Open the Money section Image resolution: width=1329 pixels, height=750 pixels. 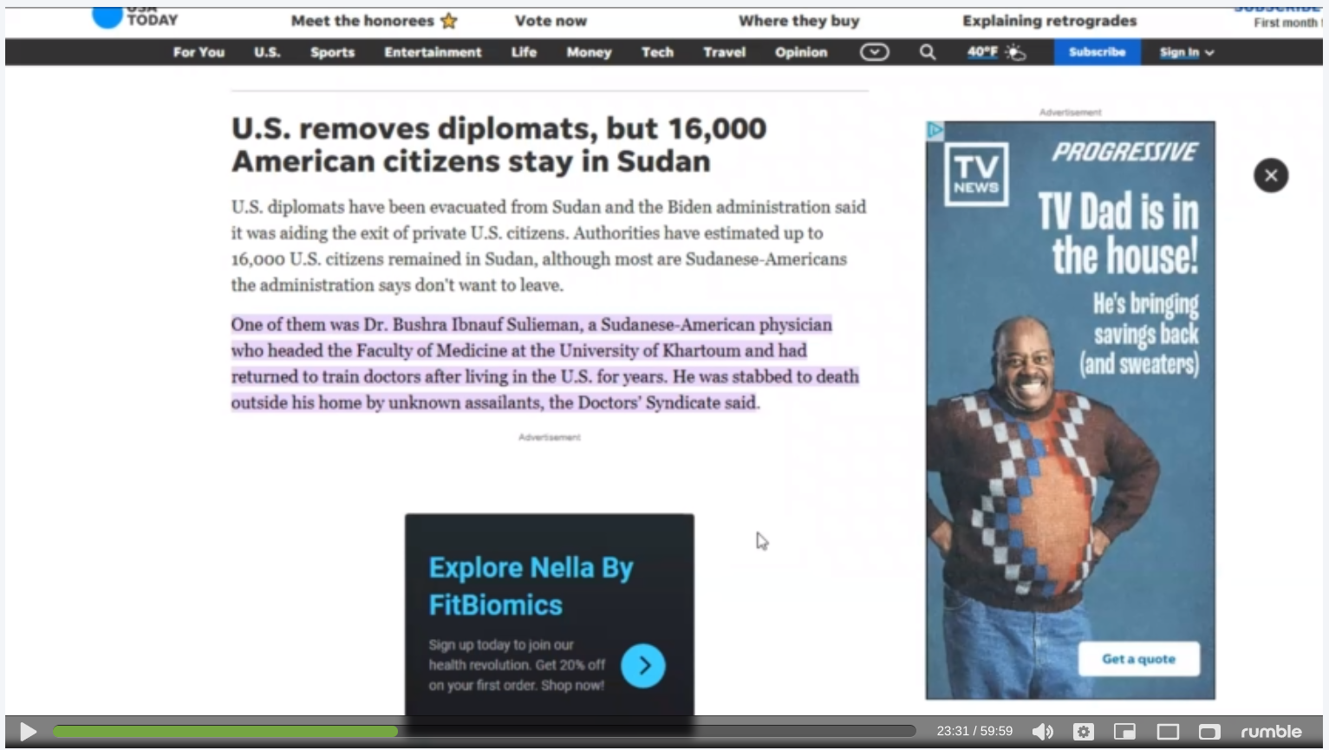[x=589, y=52]
